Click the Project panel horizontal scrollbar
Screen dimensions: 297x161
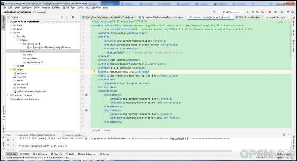[39, 131]
